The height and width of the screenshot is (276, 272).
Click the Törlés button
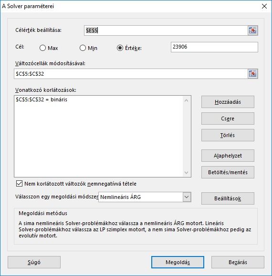click(228, 135)
